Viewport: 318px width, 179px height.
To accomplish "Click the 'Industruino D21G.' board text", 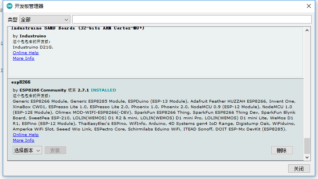I will point(33,47).
